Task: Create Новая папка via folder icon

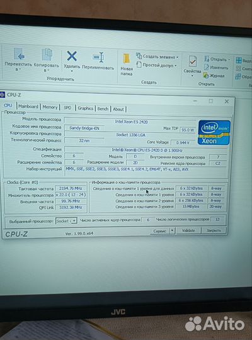Action: (127, 59)
